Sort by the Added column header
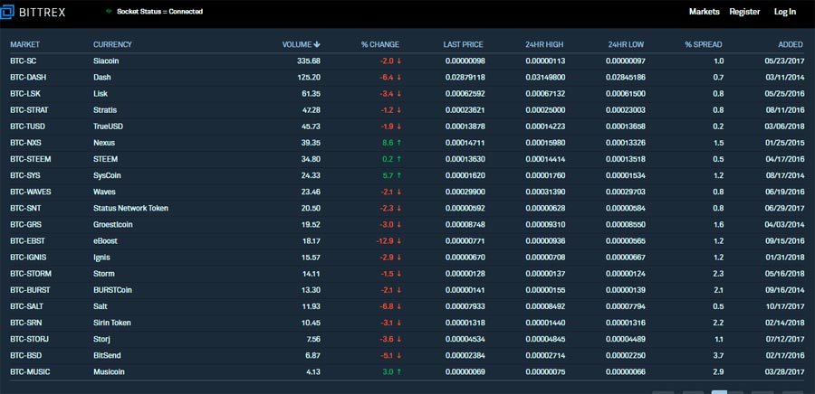Viewport: 815px width, 394px height. tap(791, 44)
